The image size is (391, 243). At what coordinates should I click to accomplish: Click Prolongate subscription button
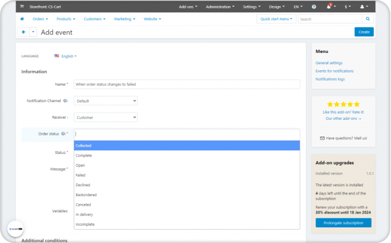click(x=344, y=223)
